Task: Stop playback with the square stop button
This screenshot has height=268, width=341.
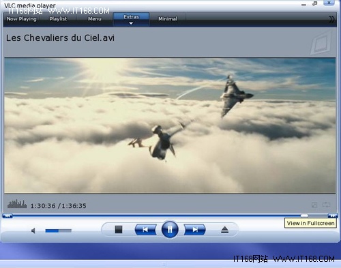Action: click(119, 229)
